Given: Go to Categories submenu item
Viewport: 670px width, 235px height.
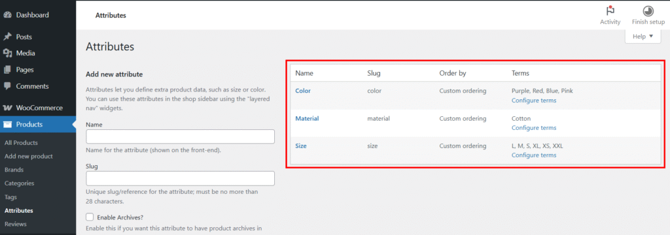Looking at the screenshot, I should 19,183.
